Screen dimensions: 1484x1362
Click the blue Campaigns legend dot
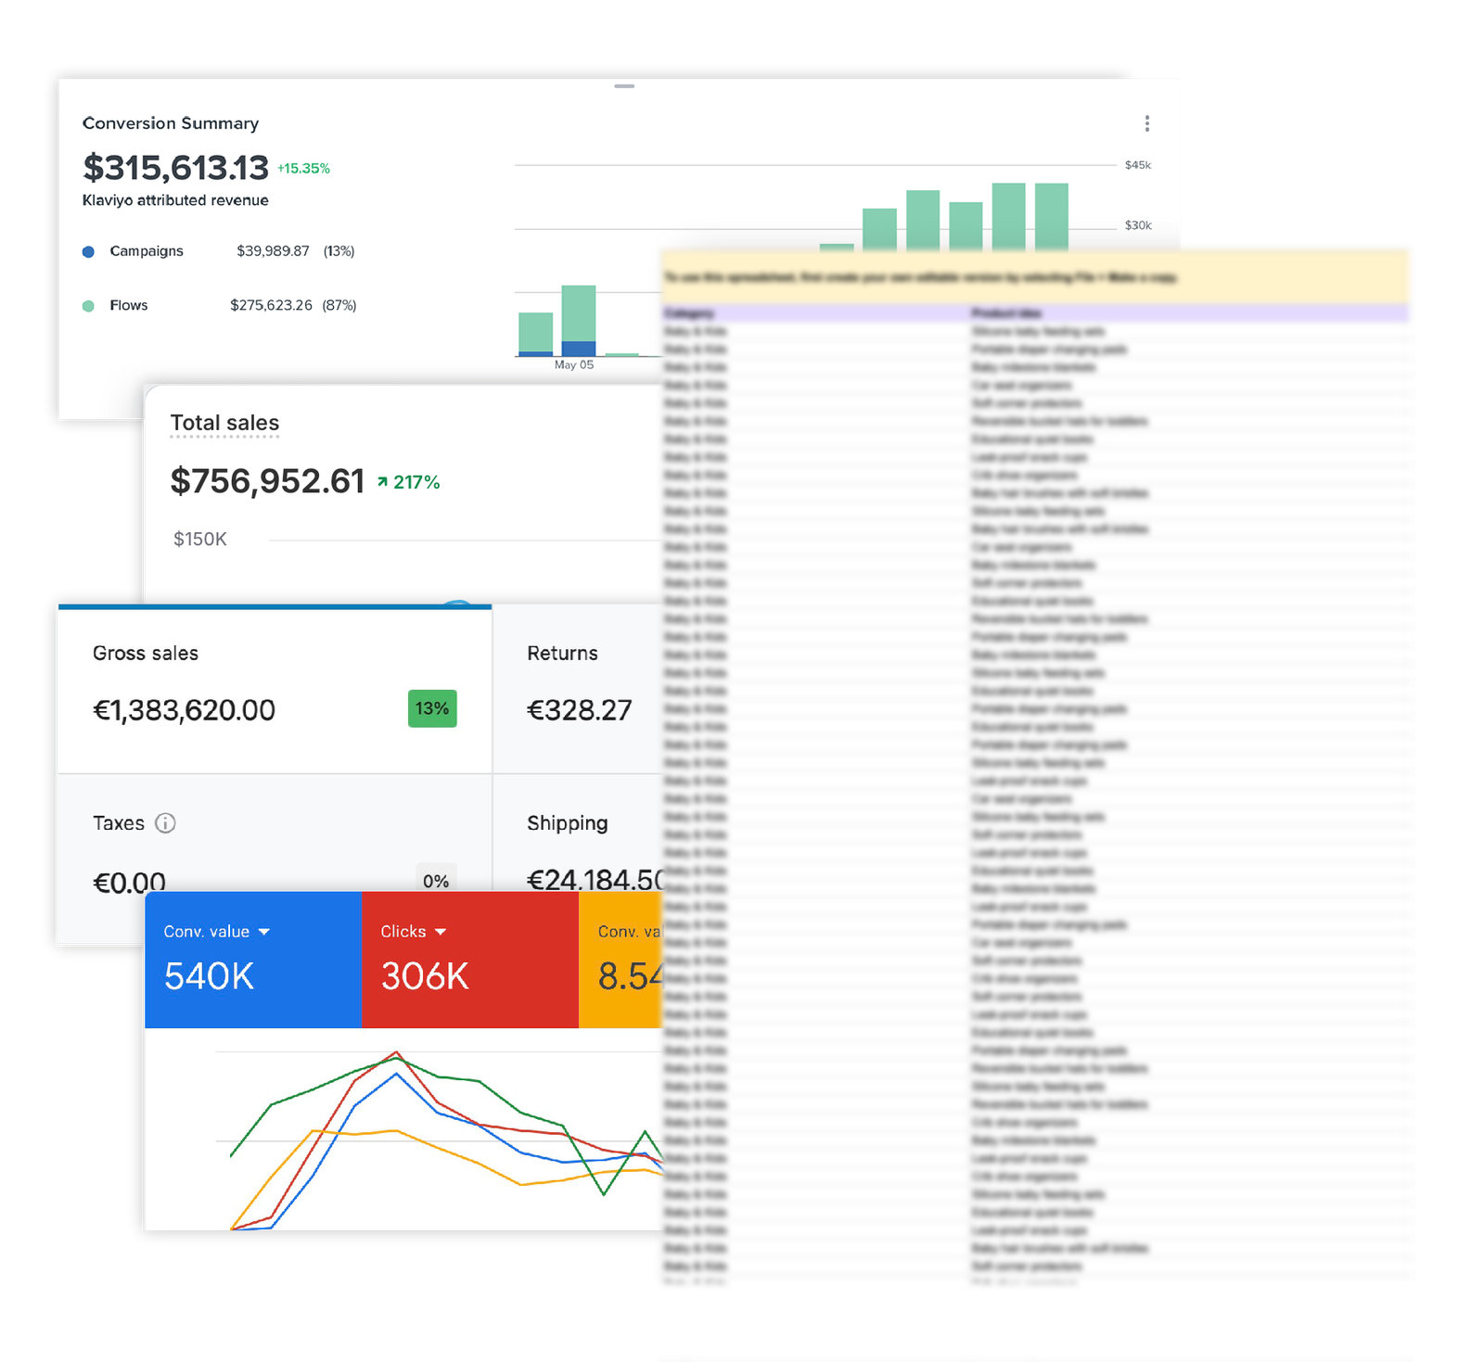point(88,251)
